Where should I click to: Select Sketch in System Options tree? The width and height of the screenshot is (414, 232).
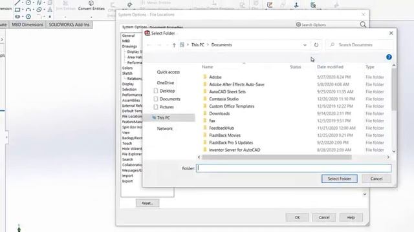pos(127,73)
